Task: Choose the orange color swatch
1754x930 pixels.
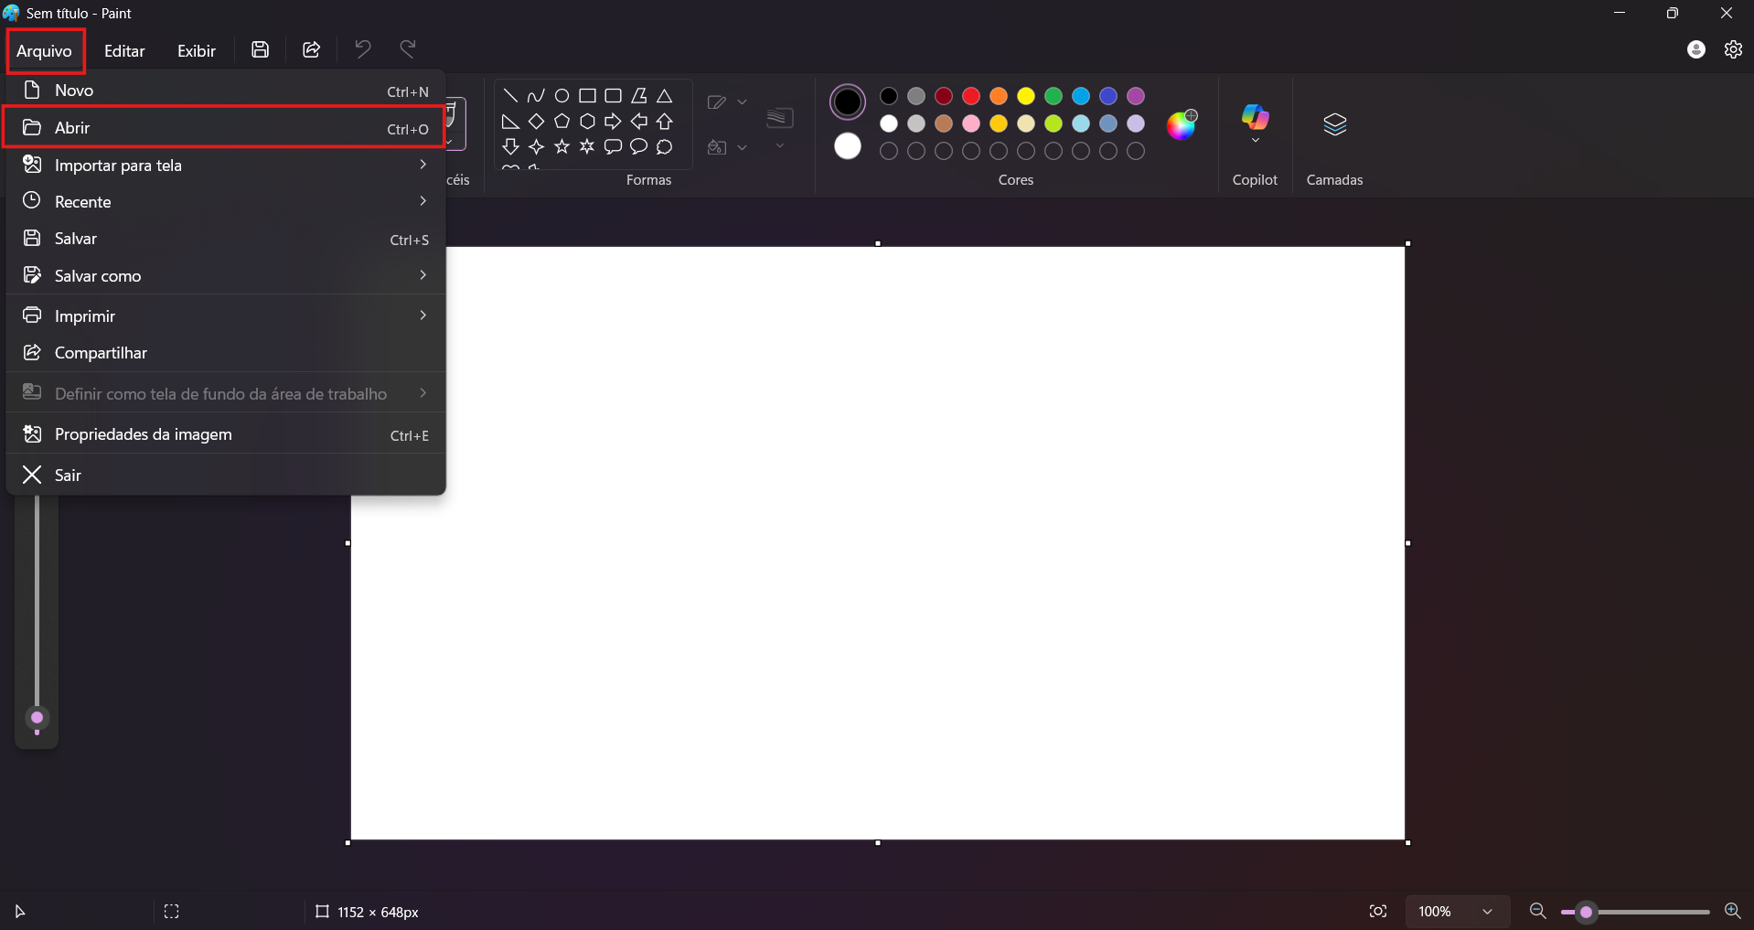Action: pos(999,96)
